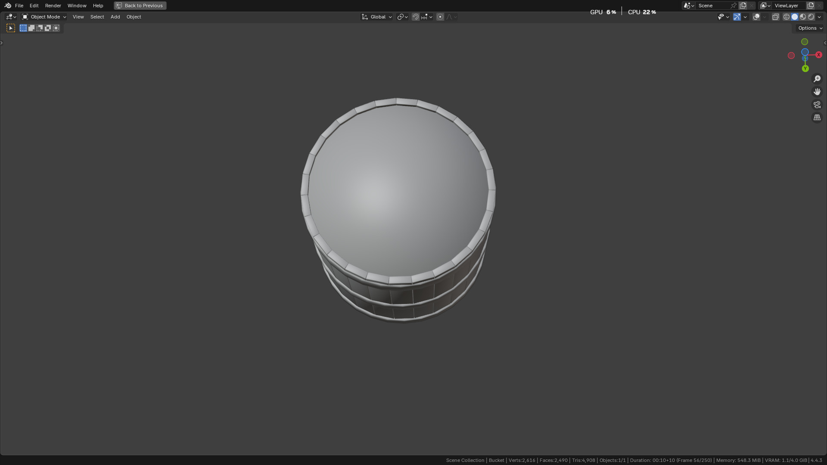Click the negative Y axis gizmo circle
This screenshot has height=465, width=827.
point(805,42)
